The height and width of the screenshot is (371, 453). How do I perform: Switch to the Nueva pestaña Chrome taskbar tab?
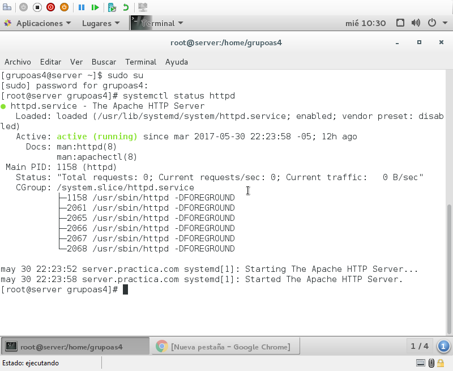point(225,346)
